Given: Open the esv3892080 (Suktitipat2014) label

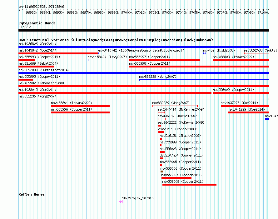Looking at the screenshot, I should click(44, 70).
